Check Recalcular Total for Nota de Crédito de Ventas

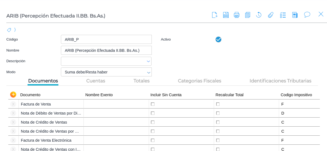[218, 122]
